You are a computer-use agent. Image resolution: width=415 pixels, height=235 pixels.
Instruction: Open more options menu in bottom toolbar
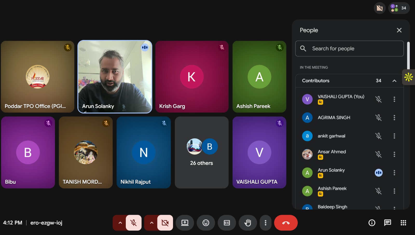click(x=265, y=223)
